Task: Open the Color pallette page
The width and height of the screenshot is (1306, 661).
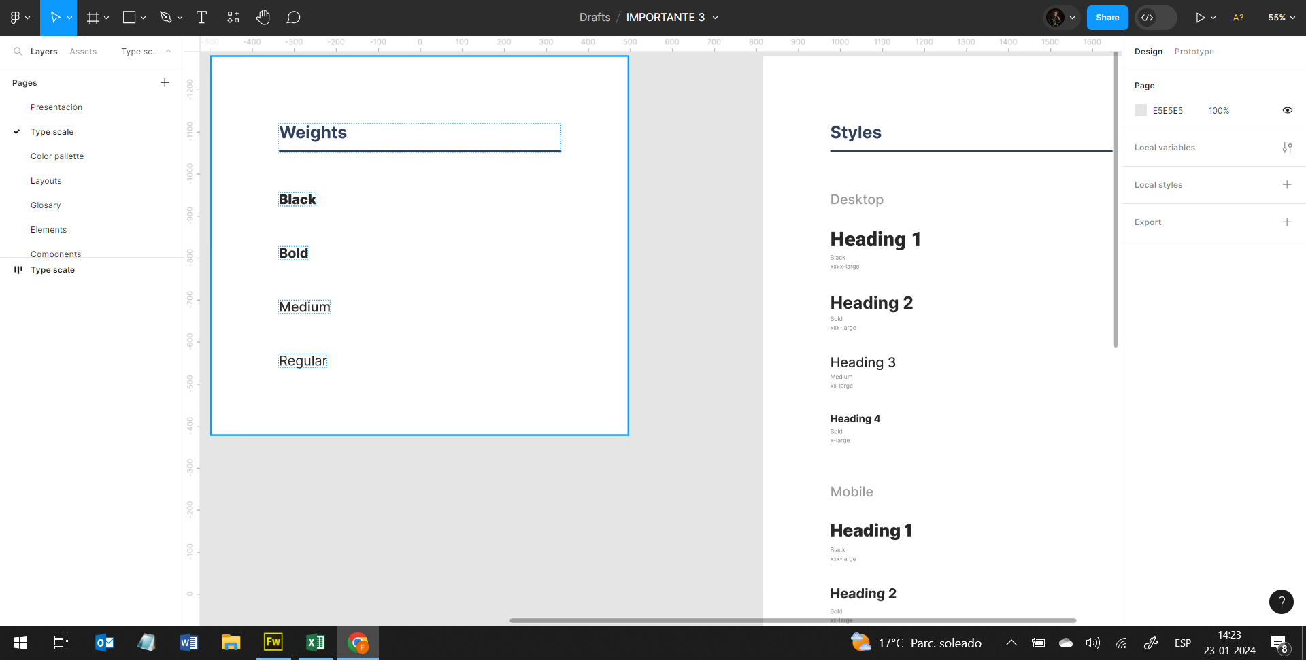Action: [x=57, y=156]
